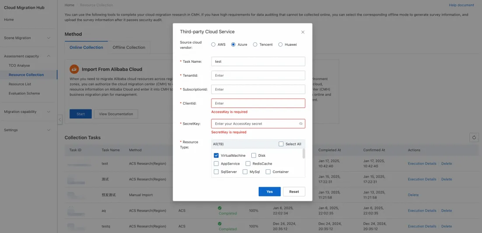Image resolution: width=482 pixels, height=233 pixels.
Task: Toggle SecretKey visibility eye icon
Action: [301, 124]
